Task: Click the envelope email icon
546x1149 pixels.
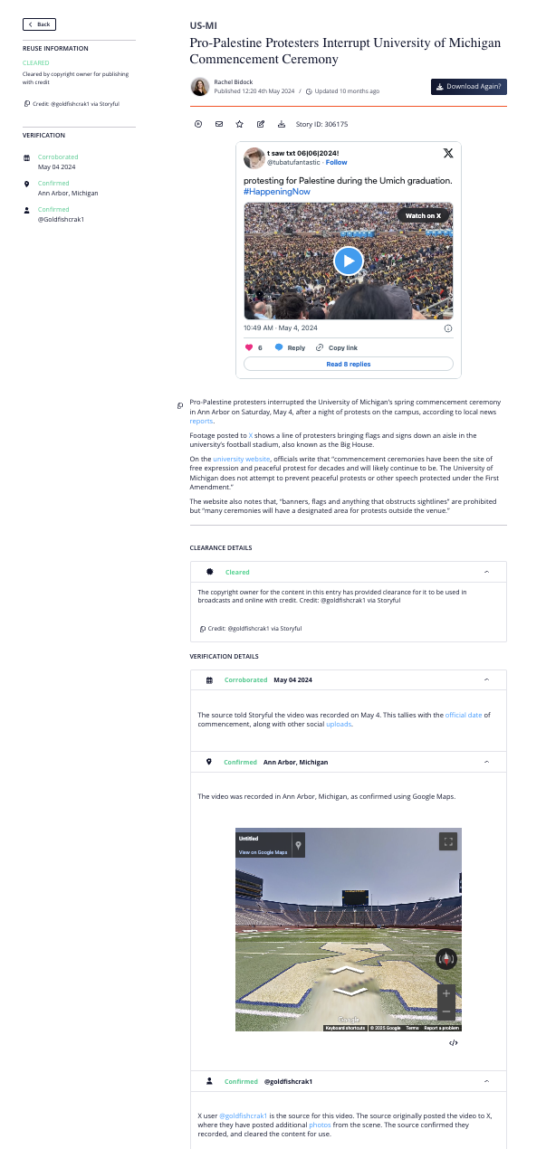Action: 219,124
